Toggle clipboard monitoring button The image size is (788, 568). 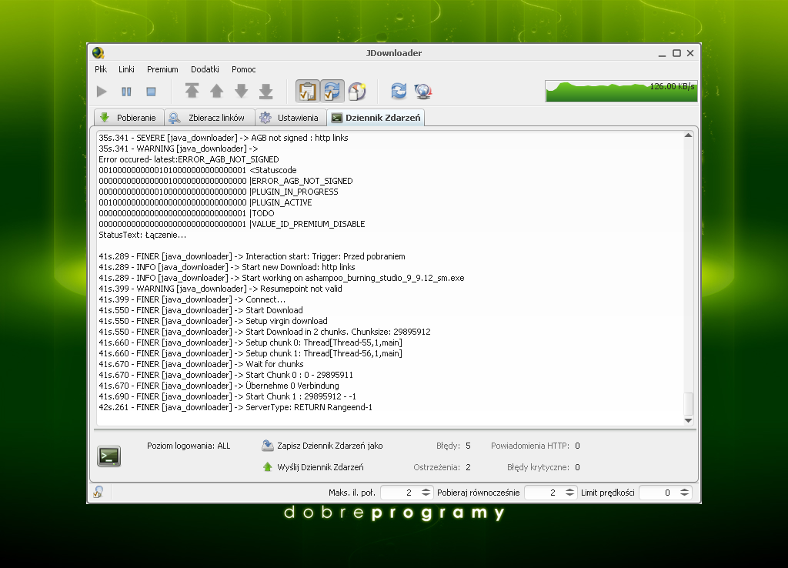click(307, 91)
